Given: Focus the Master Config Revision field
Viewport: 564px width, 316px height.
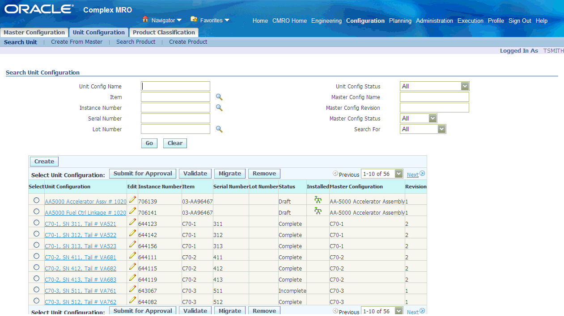Looking at the screenshot, I should click(434, 108).
